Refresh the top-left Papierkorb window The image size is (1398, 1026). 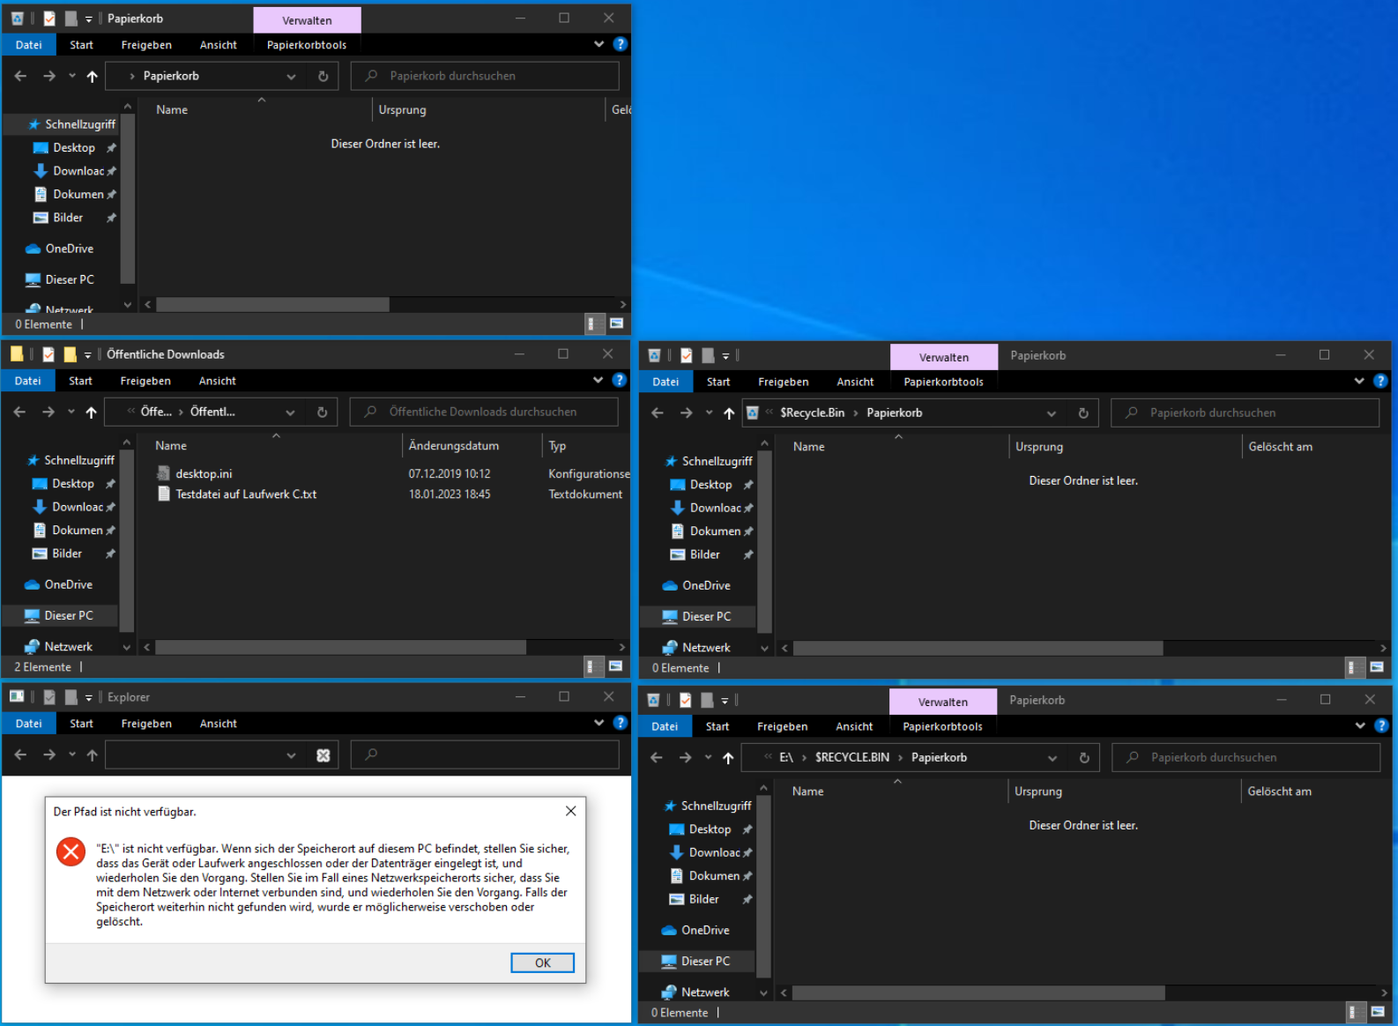point(323,76)
